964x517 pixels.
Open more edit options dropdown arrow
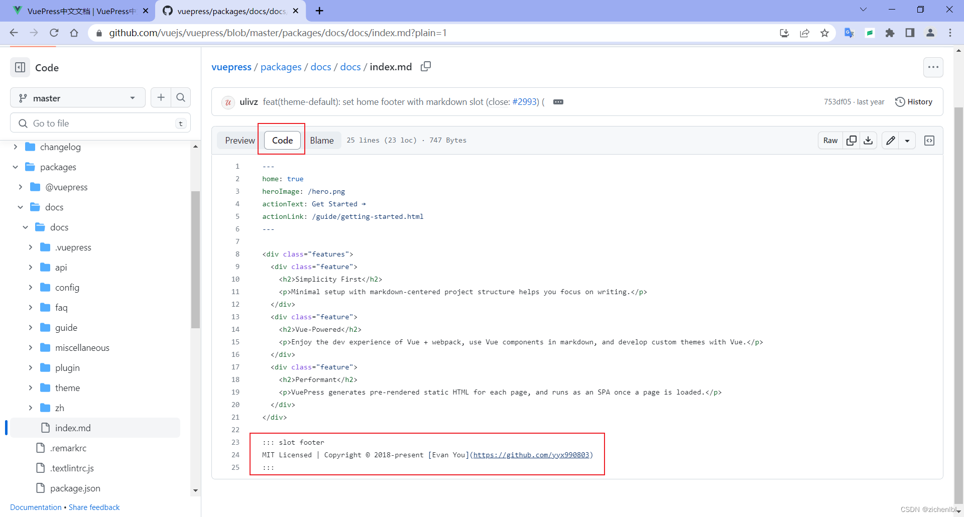907,141
